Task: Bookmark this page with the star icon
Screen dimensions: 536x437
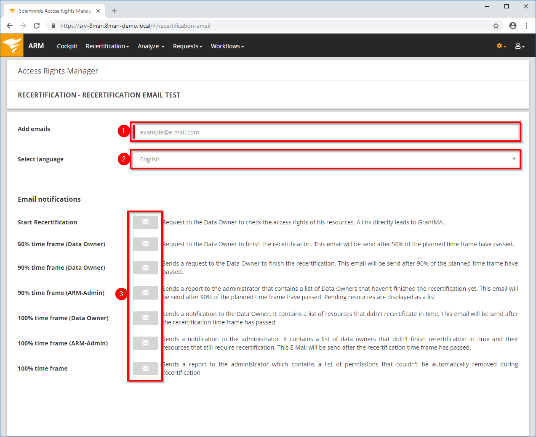Action: coord(496,26)
